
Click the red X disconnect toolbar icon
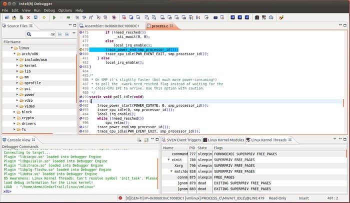[28, 17]
